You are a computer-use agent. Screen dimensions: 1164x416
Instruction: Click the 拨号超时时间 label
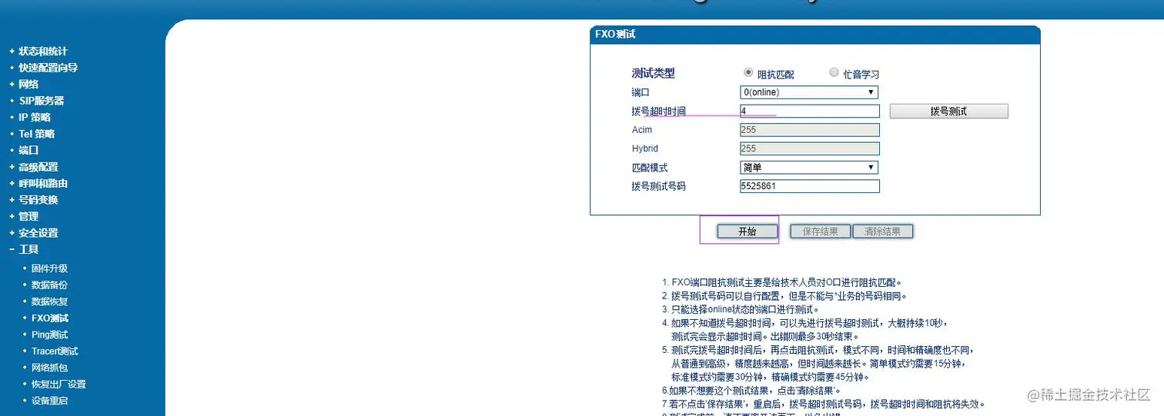(658, 111)
